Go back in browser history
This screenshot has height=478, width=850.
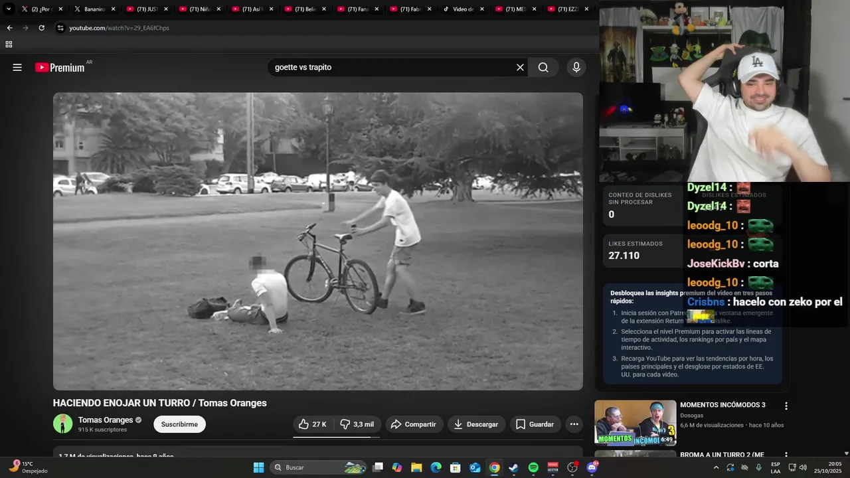[9, 28]
